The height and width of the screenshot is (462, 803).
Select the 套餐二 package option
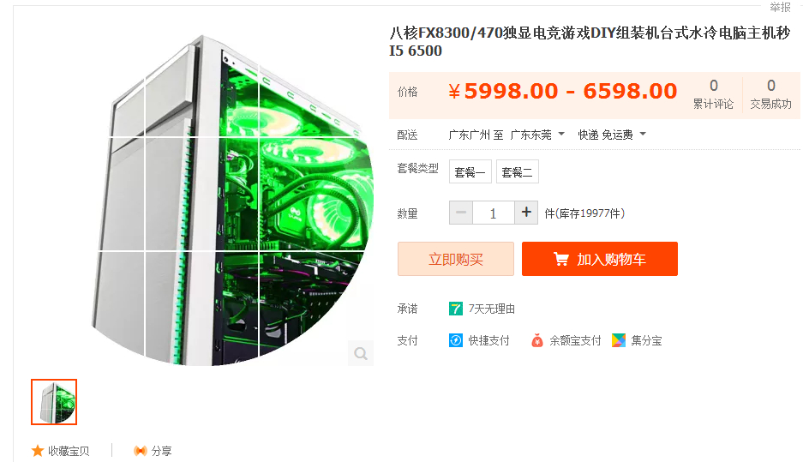(518, 171)
